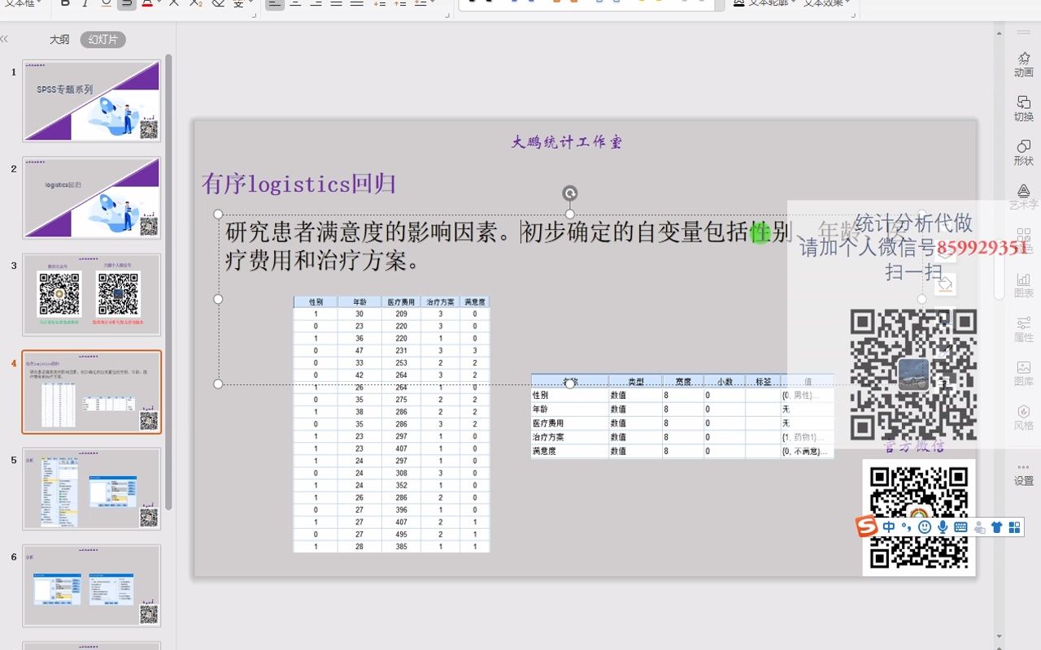Increase paragraph indent

coord(399,3)
